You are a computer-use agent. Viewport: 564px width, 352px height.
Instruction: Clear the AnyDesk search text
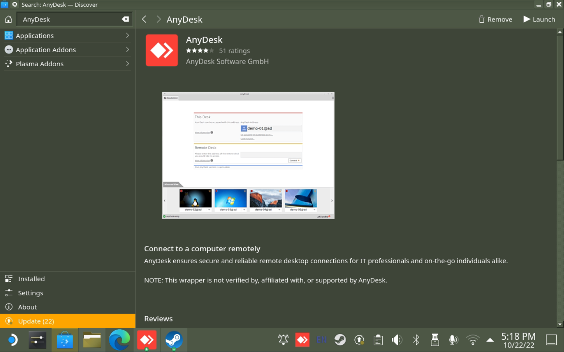126,19
